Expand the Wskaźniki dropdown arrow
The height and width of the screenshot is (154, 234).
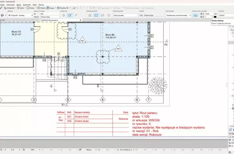16,8
